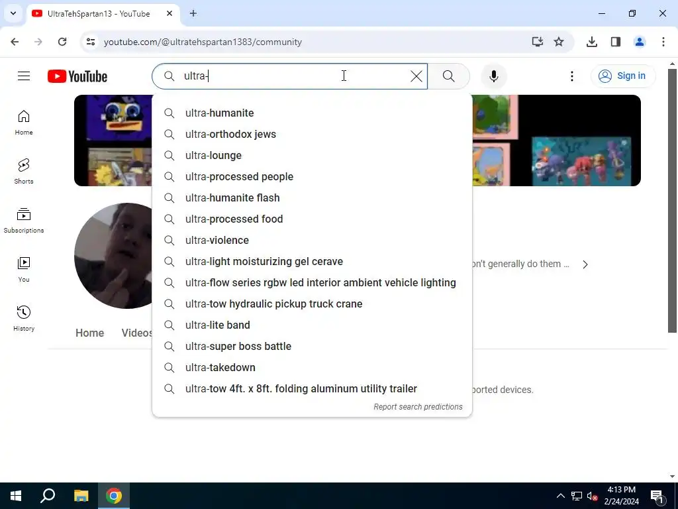The image size is (678, 509).
Task: Choose suggestion ultra-humanite flash
Action: pos(313,198)
